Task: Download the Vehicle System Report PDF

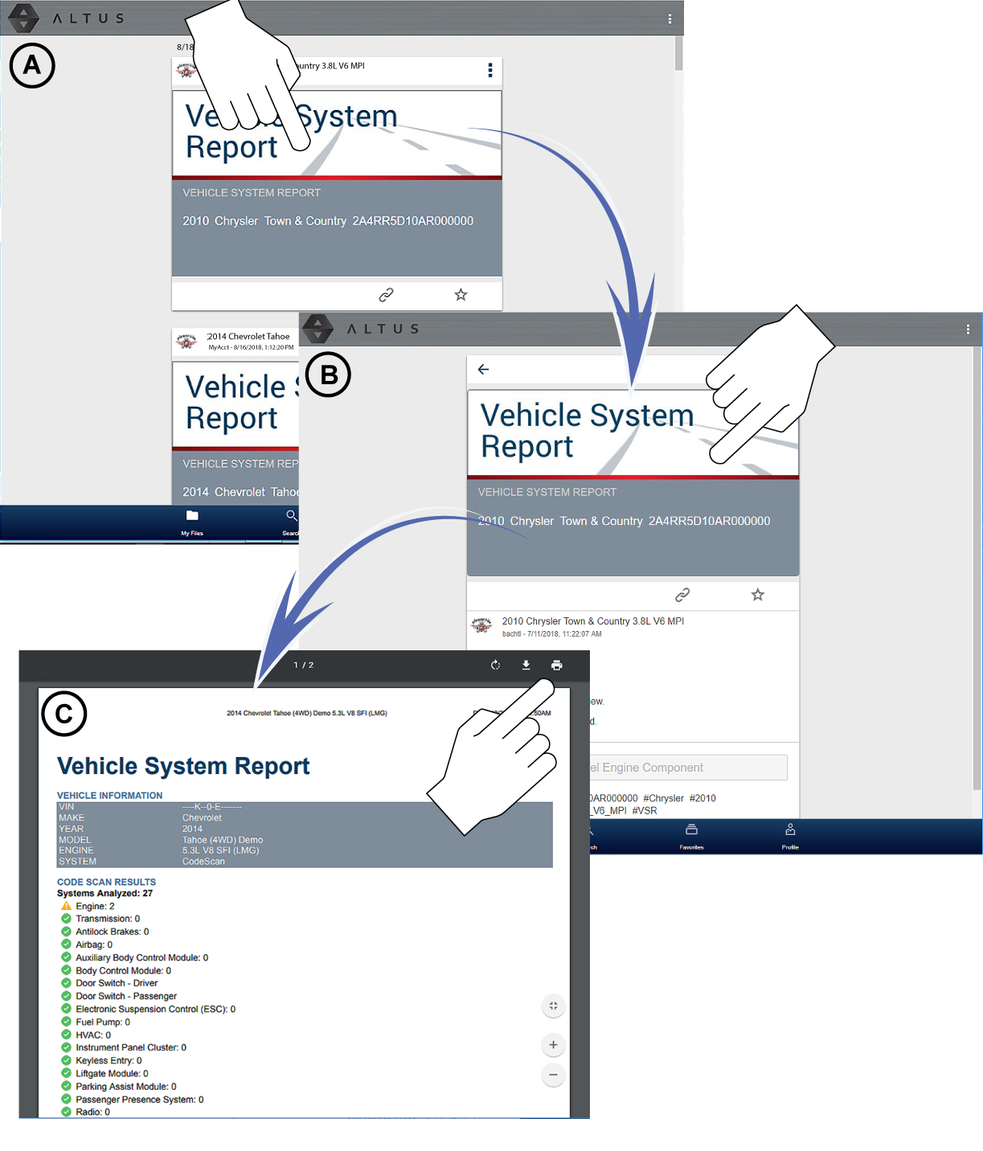Action: point(526,666)
